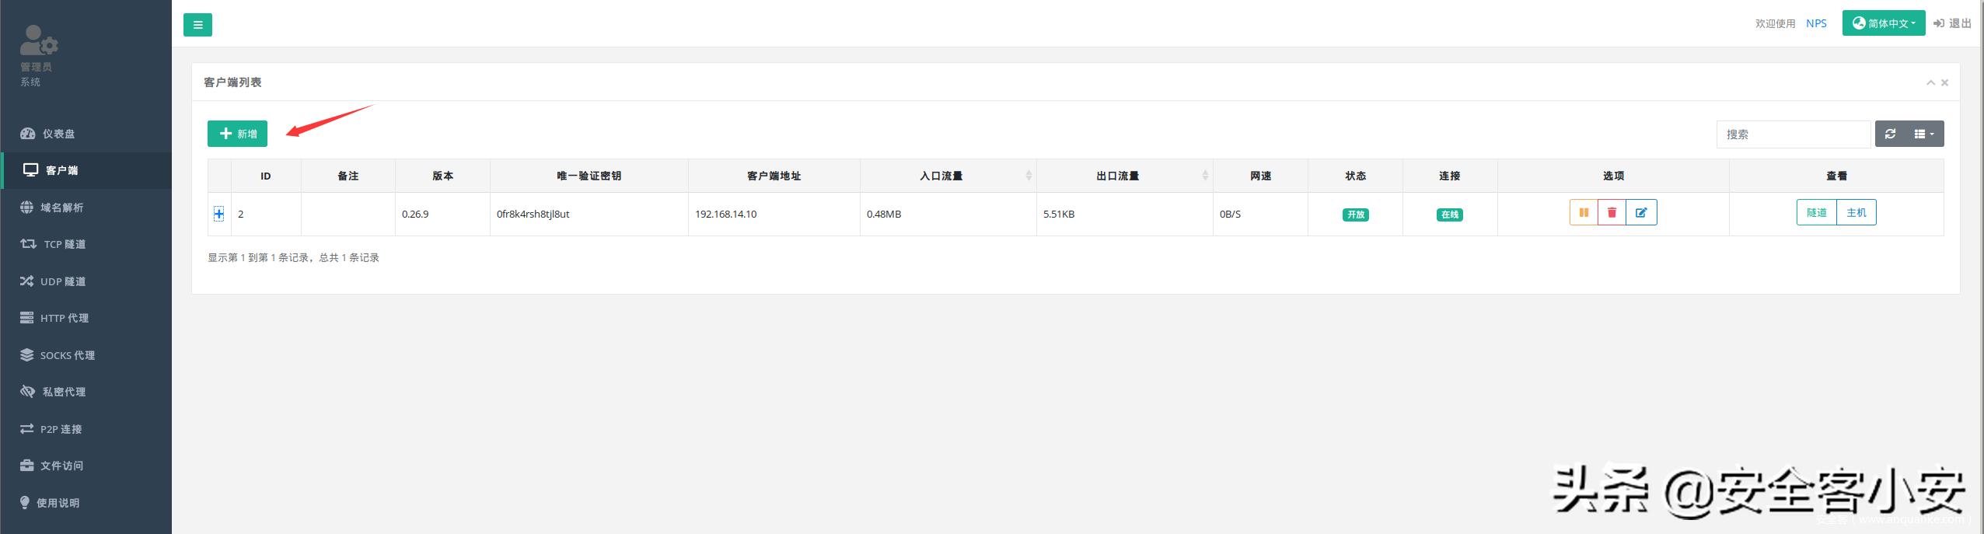Click the 客户端 monitor icon
The height and width of the screenshot is (534, 1984).
30,170
